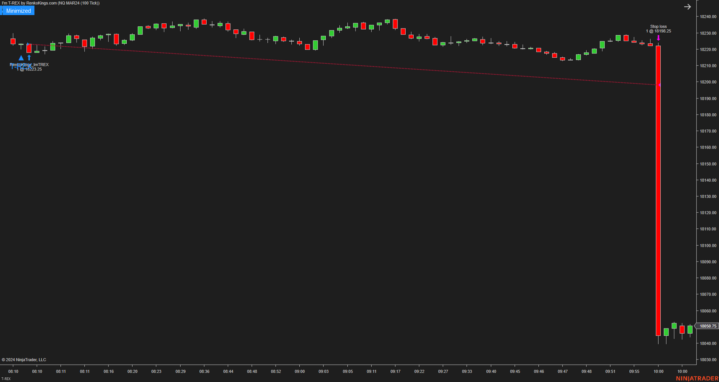Click the Stop loss 1 @ 18198.25 label

(658, 29)
